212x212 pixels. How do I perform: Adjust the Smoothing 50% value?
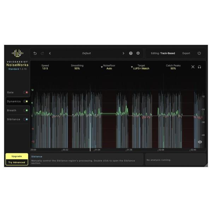[x=77, y=69]
